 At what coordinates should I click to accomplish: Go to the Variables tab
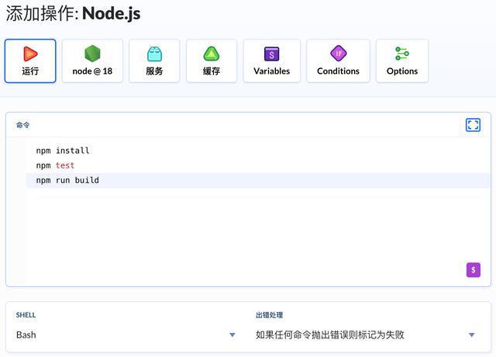click(x=272, y=61)
